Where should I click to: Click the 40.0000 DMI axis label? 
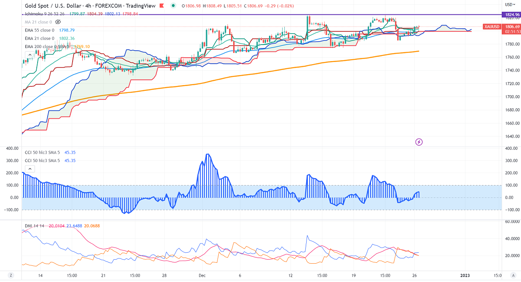coord(512,238)
